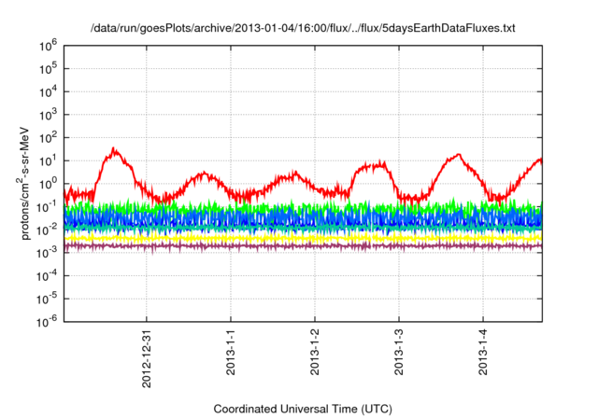Click the 10^-5 y-axis tick label
The width and height of the screenshot is (598, 418).
(47, 300)
